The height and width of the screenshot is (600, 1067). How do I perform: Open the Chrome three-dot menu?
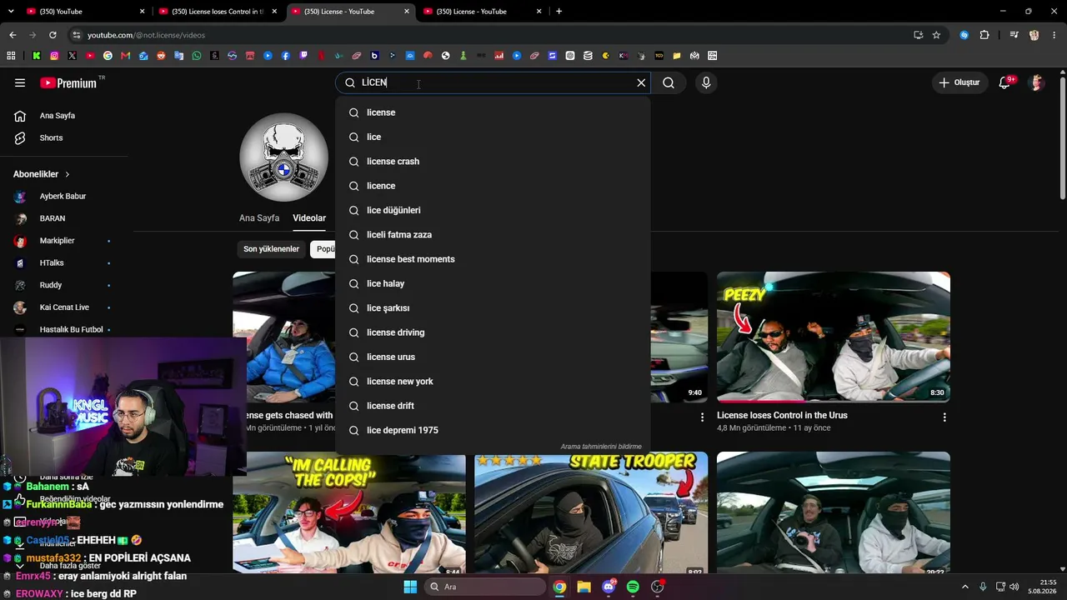(1054, 35)
